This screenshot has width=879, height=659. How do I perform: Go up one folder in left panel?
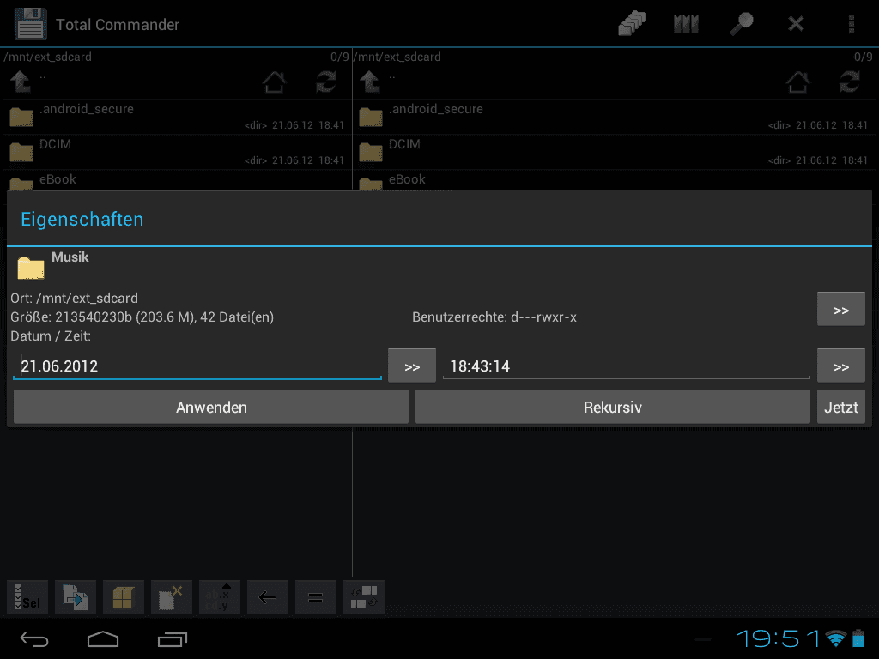tap(21, 82)
